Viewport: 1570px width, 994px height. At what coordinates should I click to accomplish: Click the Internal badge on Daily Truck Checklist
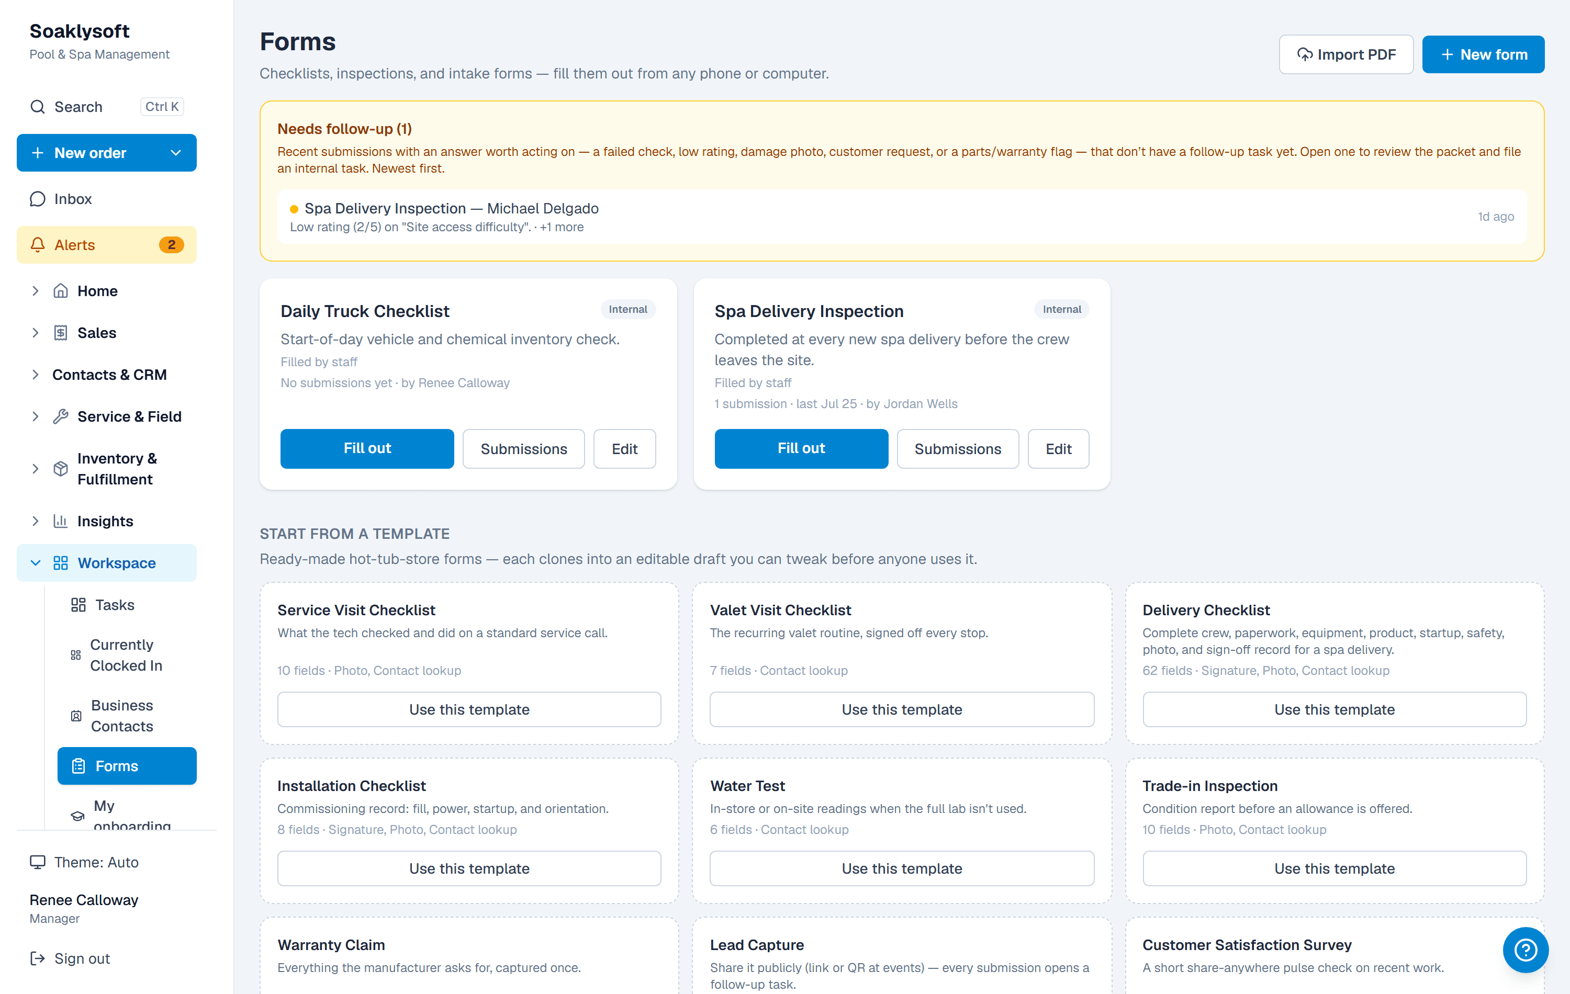click(x=628, y=309)
